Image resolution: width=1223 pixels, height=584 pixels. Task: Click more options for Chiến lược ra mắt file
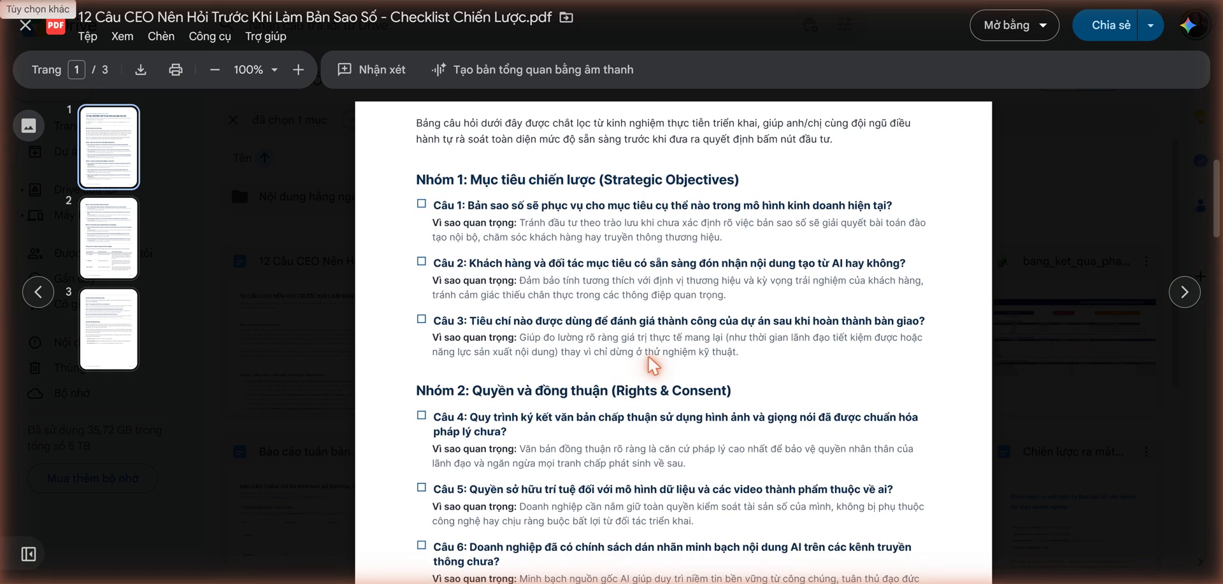1147,452
